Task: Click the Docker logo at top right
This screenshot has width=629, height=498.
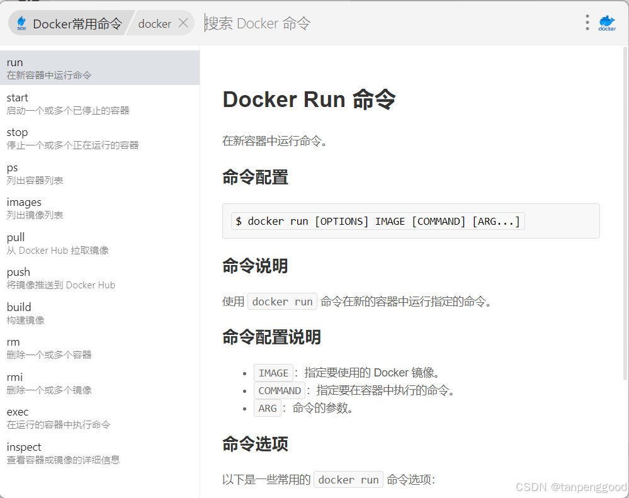Action: click(x=607, y=23)
